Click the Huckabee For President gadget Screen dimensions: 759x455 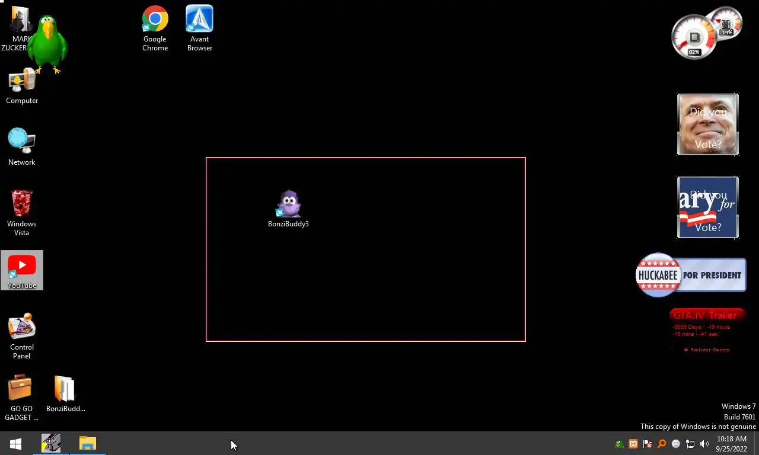click(x=691, y=275)
